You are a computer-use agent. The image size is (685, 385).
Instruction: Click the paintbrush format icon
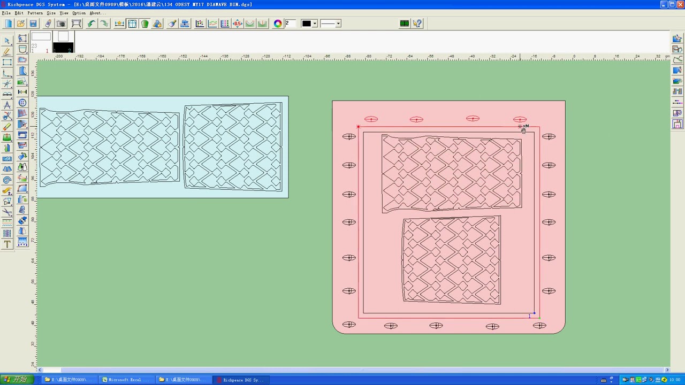click(172, 24)
